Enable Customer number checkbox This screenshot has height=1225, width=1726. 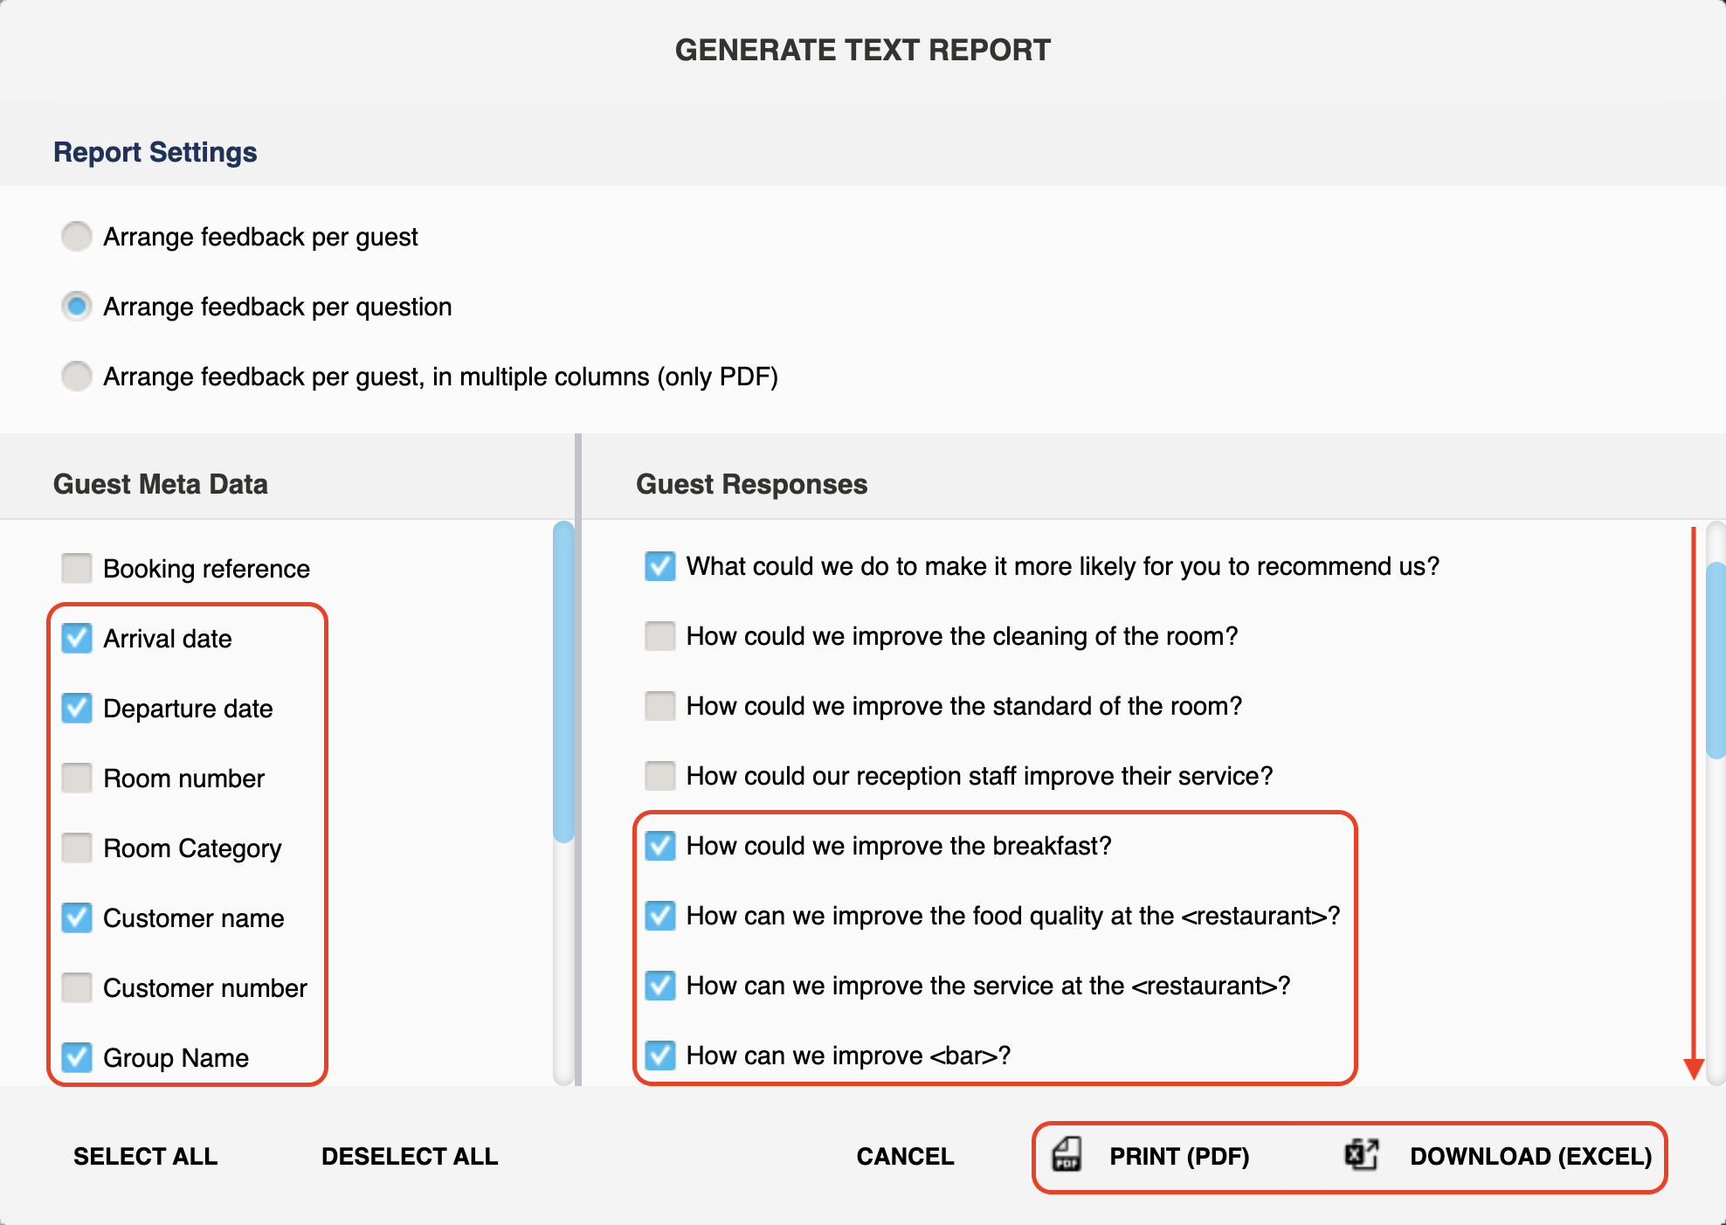(77, 987)
